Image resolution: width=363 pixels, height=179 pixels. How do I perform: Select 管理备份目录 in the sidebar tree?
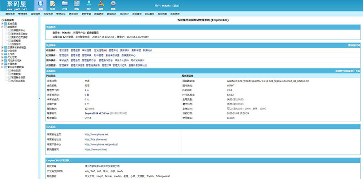coord(18,77)
